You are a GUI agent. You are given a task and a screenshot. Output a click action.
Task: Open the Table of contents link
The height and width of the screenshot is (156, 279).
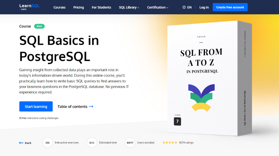[x=75, y=106]
